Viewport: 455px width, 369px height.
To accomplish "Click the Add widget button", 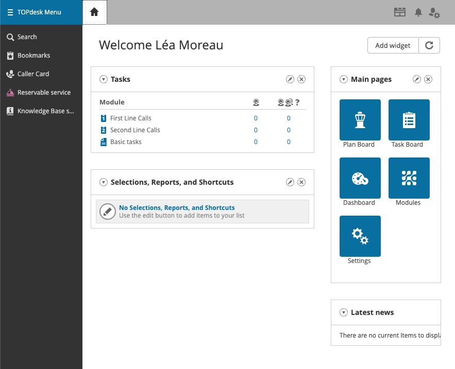I will coord(393,45).
